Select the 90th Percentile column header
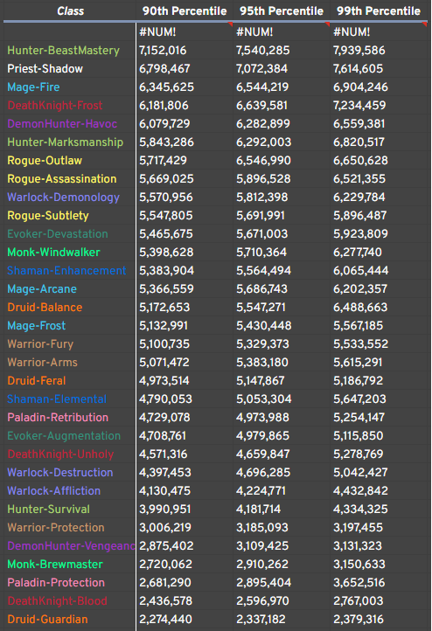The image size is (432, 631). click(x=185, y=10)
